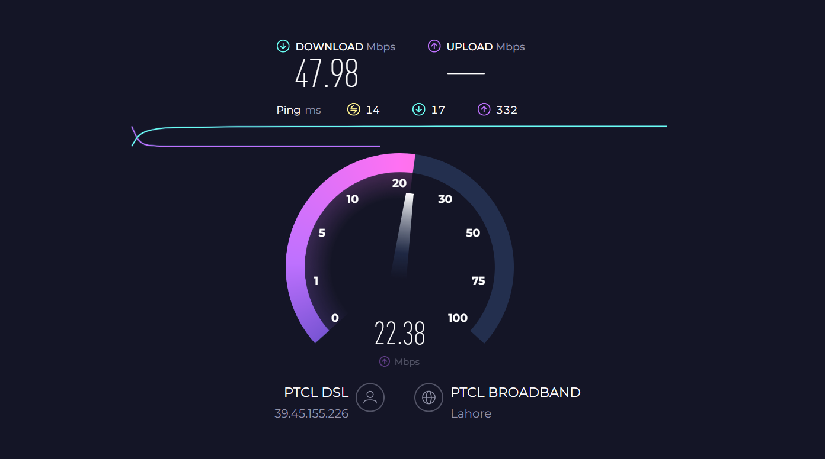Viewport: 825px width, 459px height.
Task: Click the purple upload arrow icon beside UPLOAD
Action: pos(434,46)
